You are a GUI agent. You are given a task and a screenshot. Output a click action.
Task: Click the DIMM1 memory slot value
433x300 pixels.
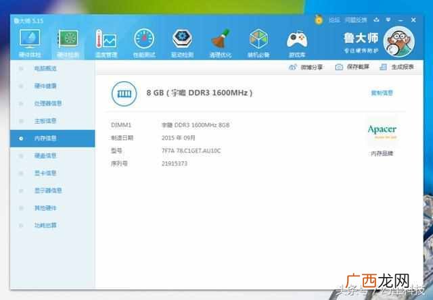pyautogui.click(x=196, y=125)
